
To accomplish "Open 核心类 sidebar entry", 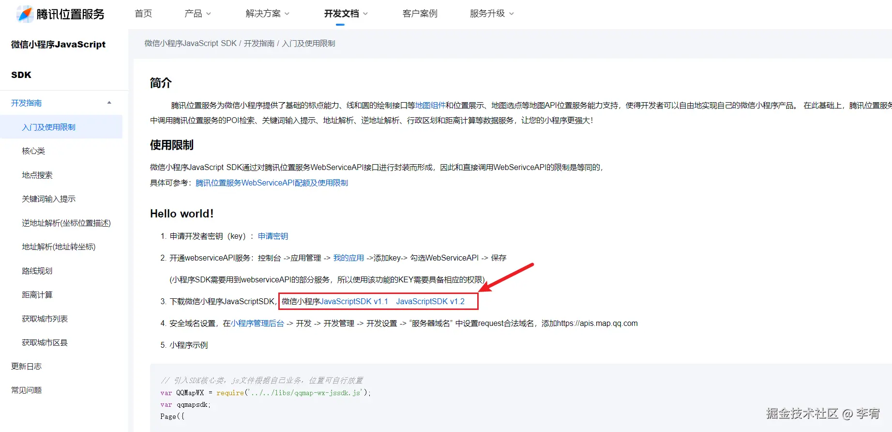I will [x=33, y=151].
